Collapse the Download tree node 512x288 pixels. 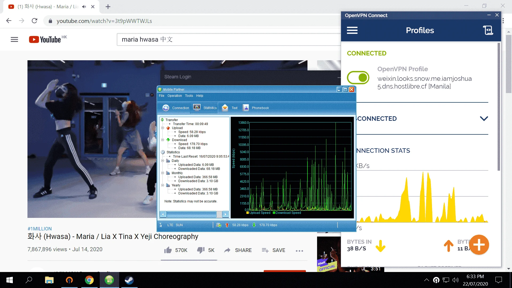(x=163, y=140)
